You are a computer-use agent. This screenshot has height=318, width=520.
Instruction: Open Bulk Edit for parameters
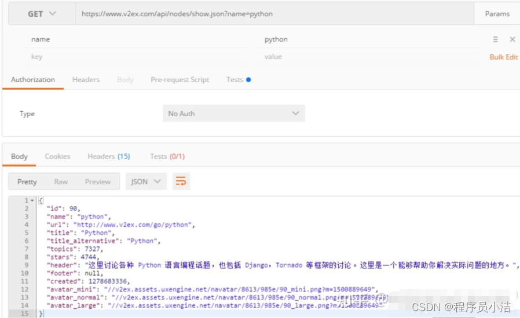pyautogui.click(x=503, y=57)
